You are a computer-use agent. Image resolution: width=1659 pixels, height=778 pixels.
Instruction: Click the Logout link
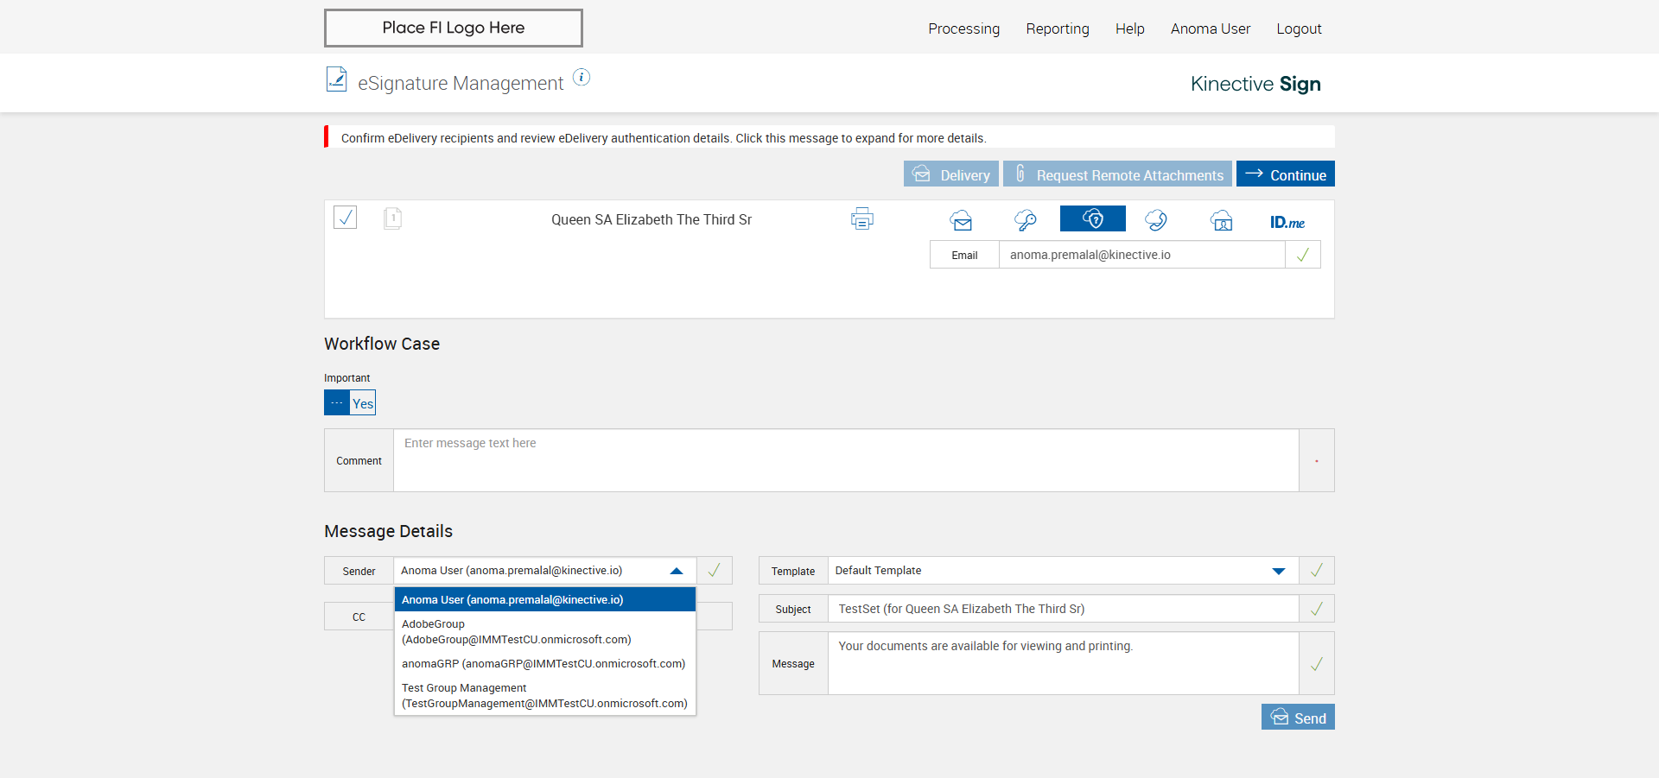click(x=1299, y=28)
